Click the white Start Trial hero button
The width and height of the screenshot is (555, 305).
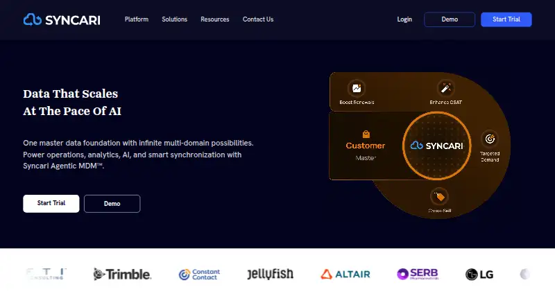51,204
